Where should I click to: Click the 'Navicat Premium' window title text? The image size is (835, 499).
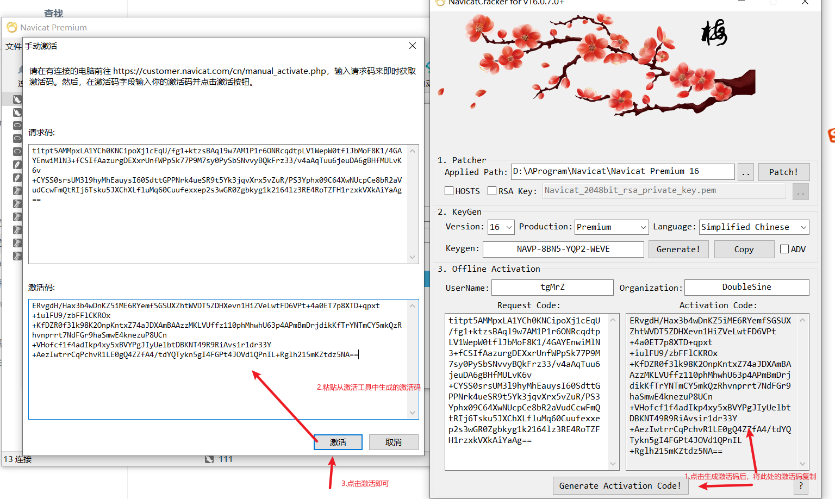53,28
